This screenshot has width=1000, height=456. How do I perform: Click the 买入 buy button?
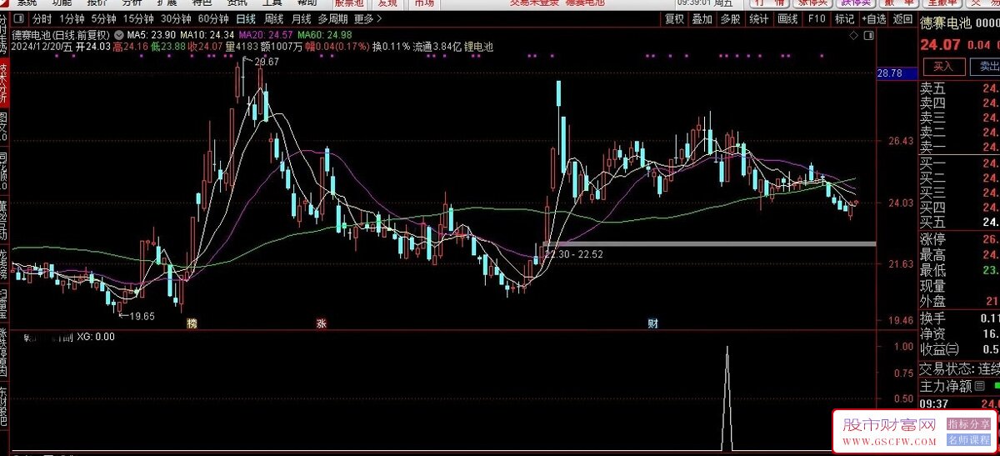pyautogui.click(x=942, y=66)
